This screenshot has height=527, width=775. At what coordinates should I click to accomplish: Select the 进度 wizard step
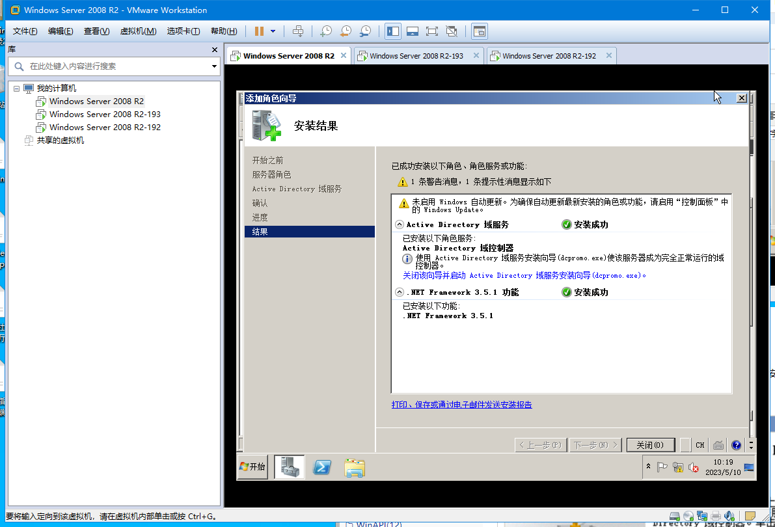tap(260, 217)
